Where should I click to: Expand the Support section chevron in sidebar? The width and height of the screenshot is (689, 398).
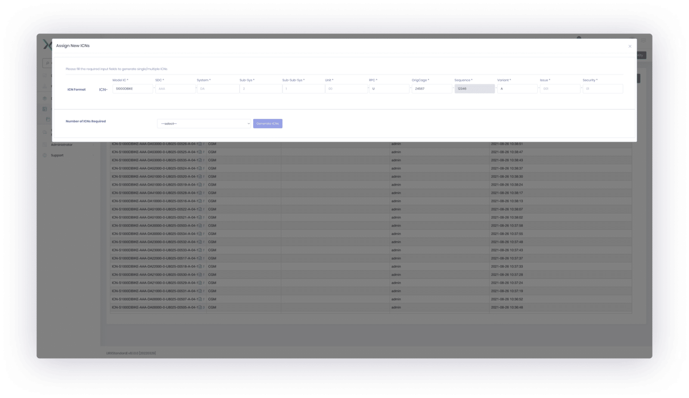point(94,155)
